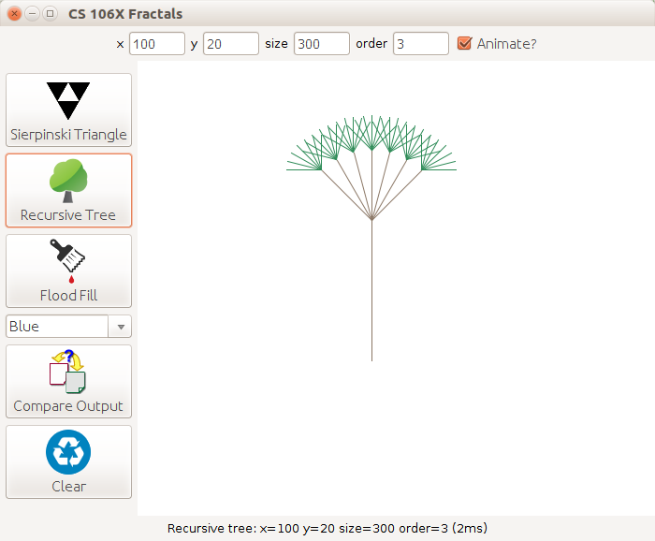Click the Compare Output documents icon
The height and width of the screenshot is (541, 655).
(x=68, y=372)
